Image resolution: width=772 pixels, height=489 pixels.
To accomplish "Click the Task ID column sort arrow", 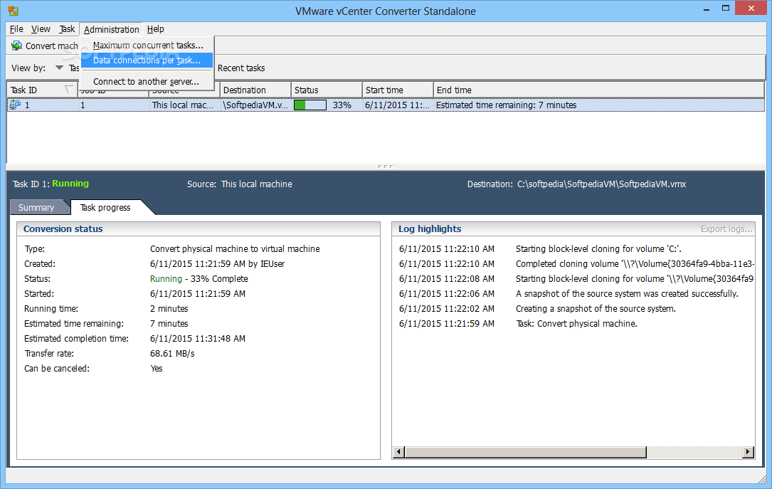I will [68, 89].
